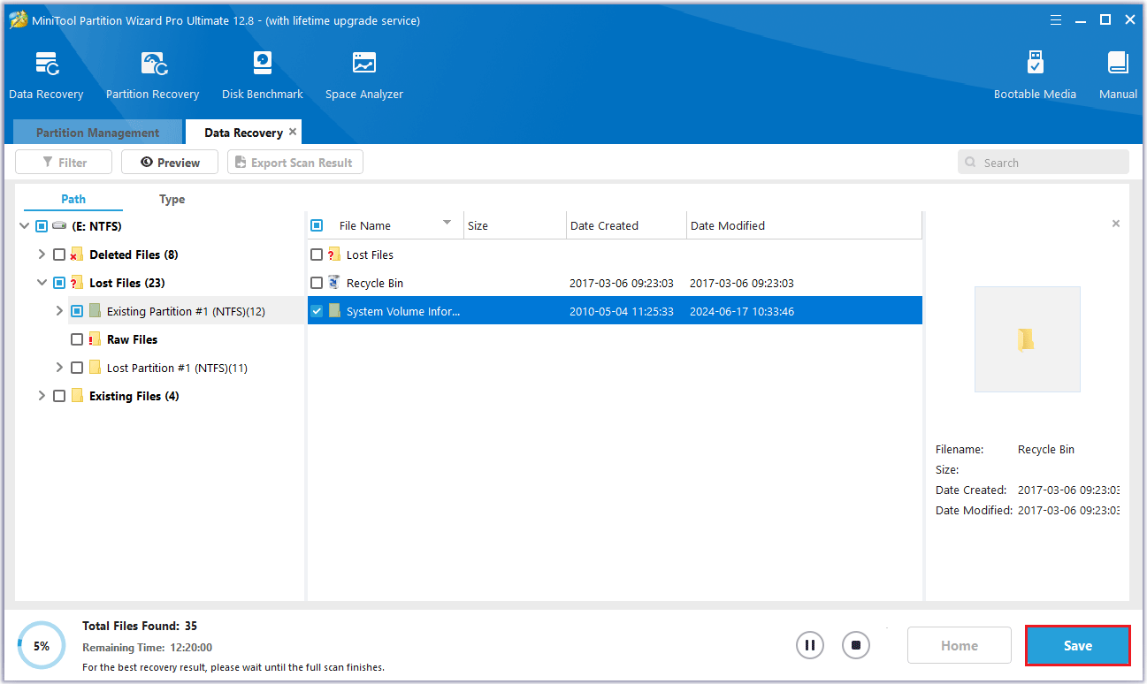Viewport: 1147px width, 684px height.
Task: Select the Raw Files tree label
Action: pos(133,339)
